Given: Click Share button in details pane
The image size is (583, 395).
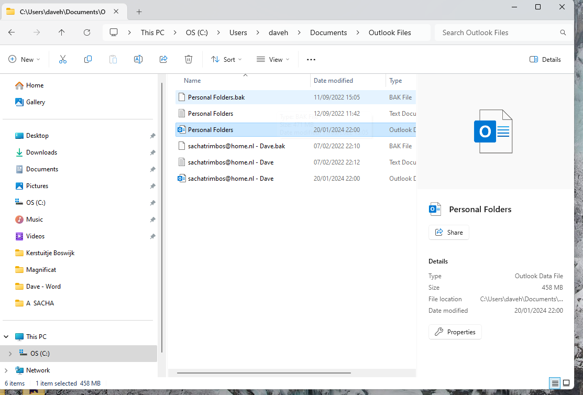Looking at the screenshot, I should point(449,232).
